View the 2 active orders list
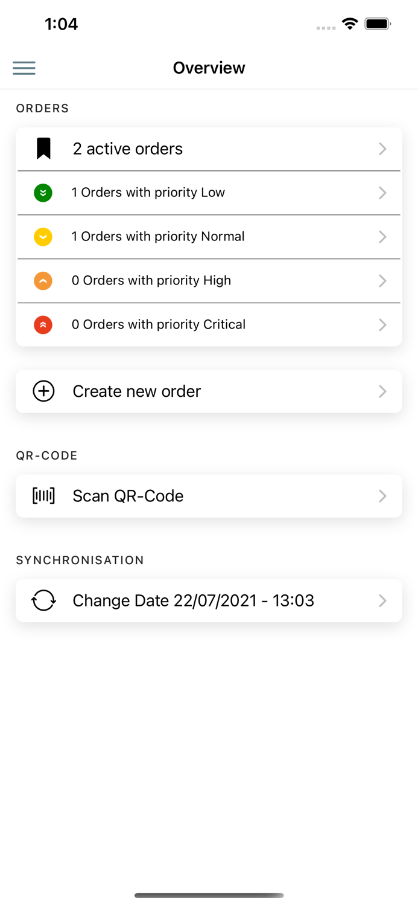Viewport: 418px width, 906px height. (128, 149)
